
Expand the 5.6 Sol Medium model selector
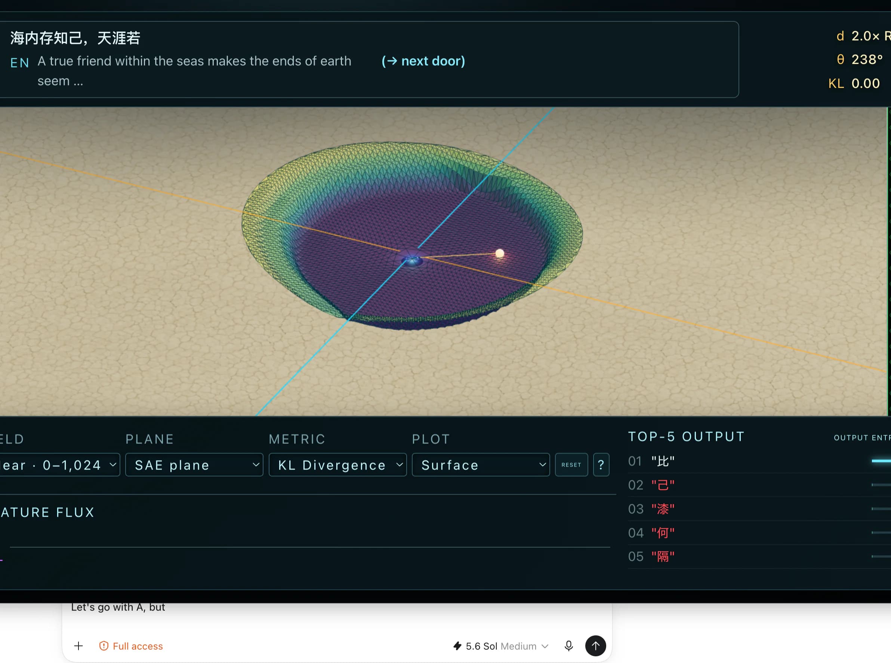pos(501,646)
